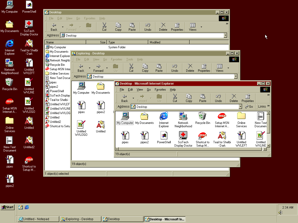Open the Views dropdown arrow in the rear Desktop window
The width and height of the screenshot is (298, 223).
tap(201, 27)
